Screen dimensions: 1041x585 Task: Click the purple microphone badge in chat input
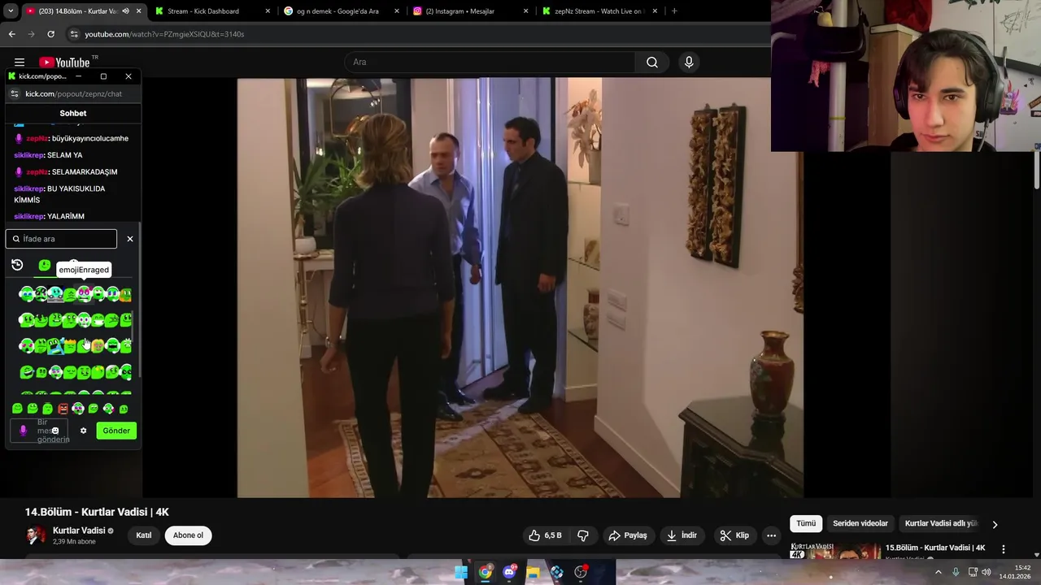23,431
